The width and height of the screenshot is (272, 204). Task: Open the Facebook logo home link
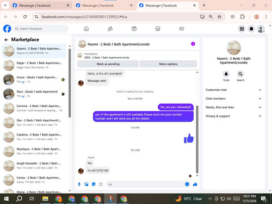(x=7, y=29)
